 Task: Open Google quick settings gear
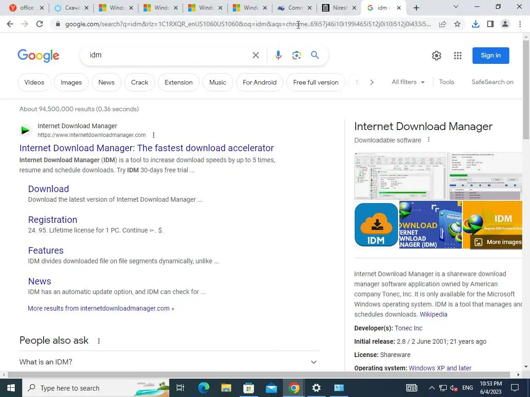coord(437,56)
